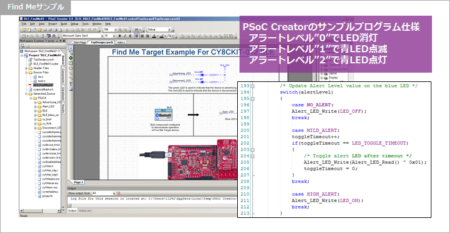
Task: Open the Project menu
Action: (53, 24)
